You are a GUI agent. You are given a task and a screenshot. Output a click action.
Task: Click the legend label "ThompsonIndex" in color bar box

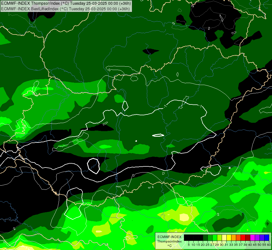click(169, 241)
